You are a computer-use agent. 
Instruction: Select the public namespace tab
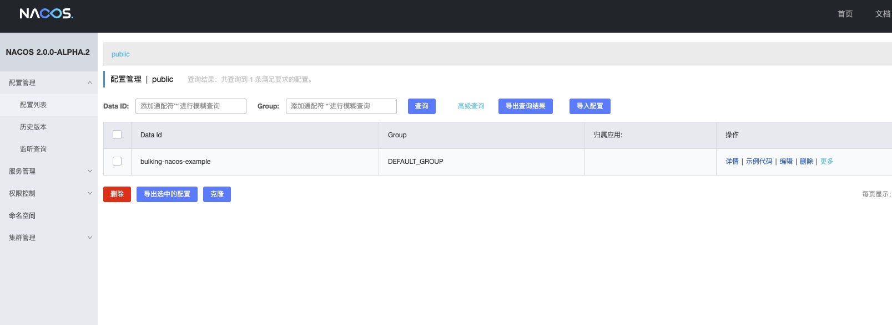[x=120, y=54]
